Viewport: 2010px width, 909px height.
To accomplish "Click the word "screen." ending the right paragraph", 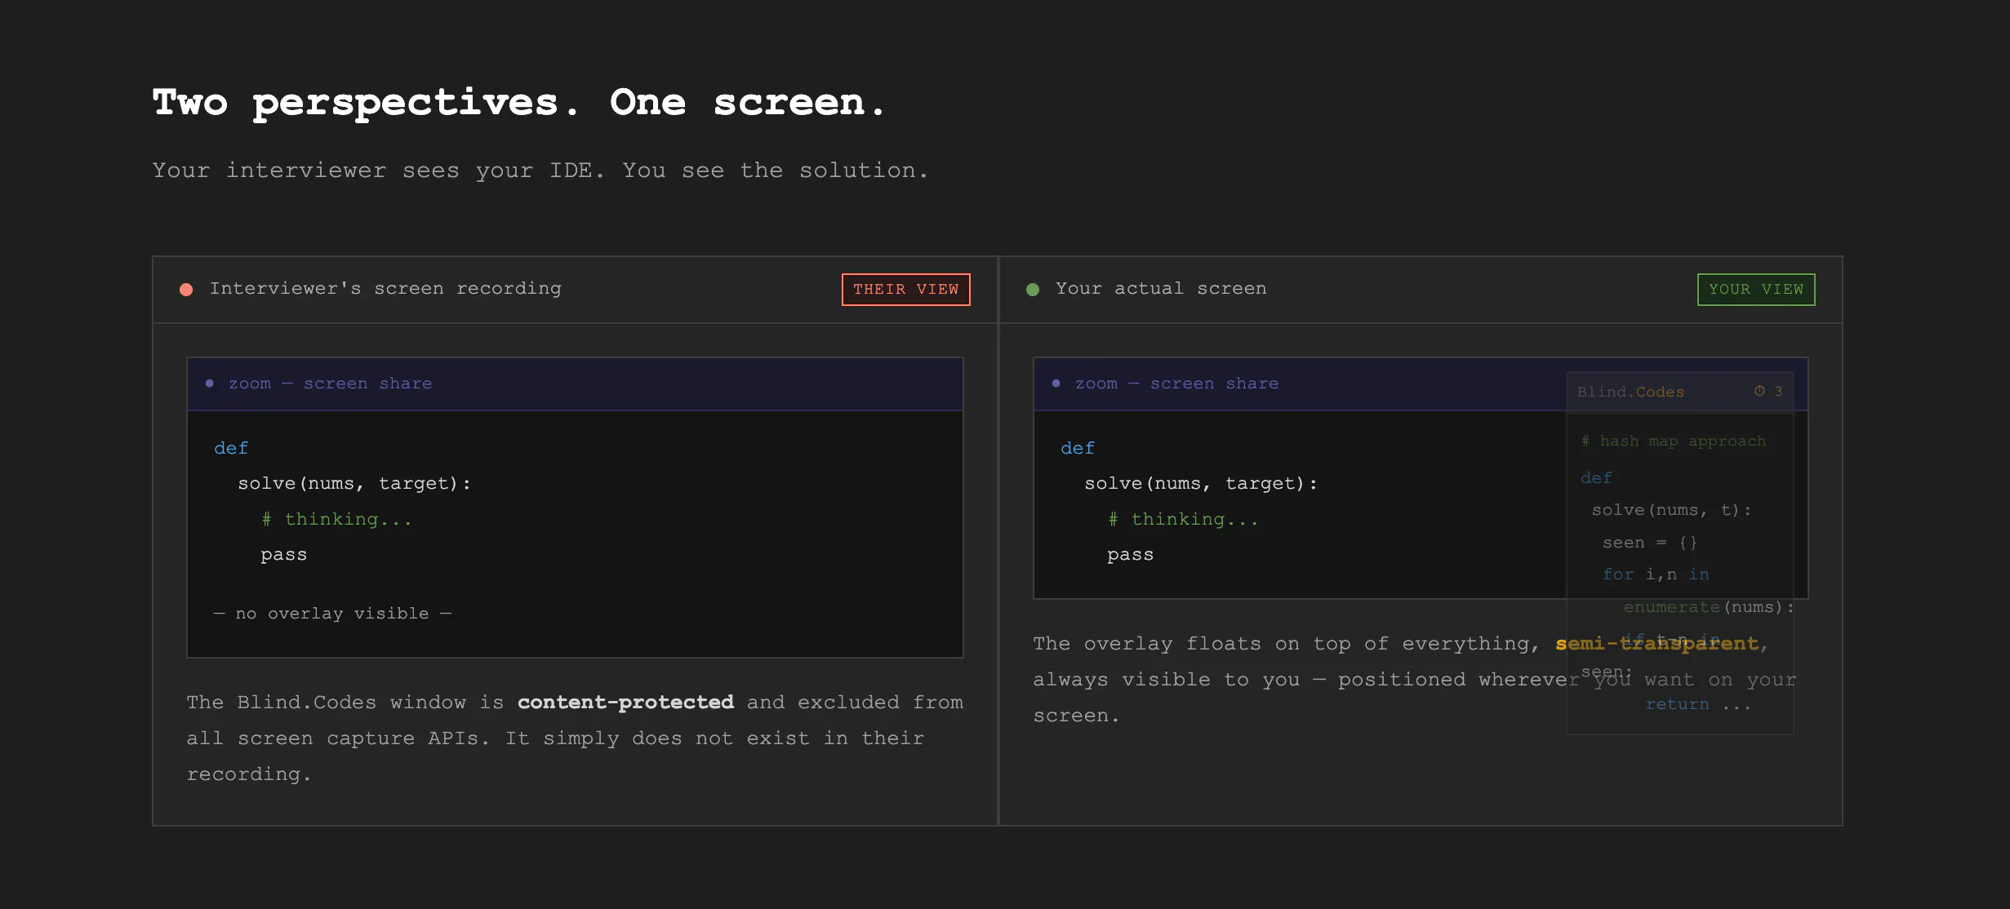I will (x=1077, y=716).
